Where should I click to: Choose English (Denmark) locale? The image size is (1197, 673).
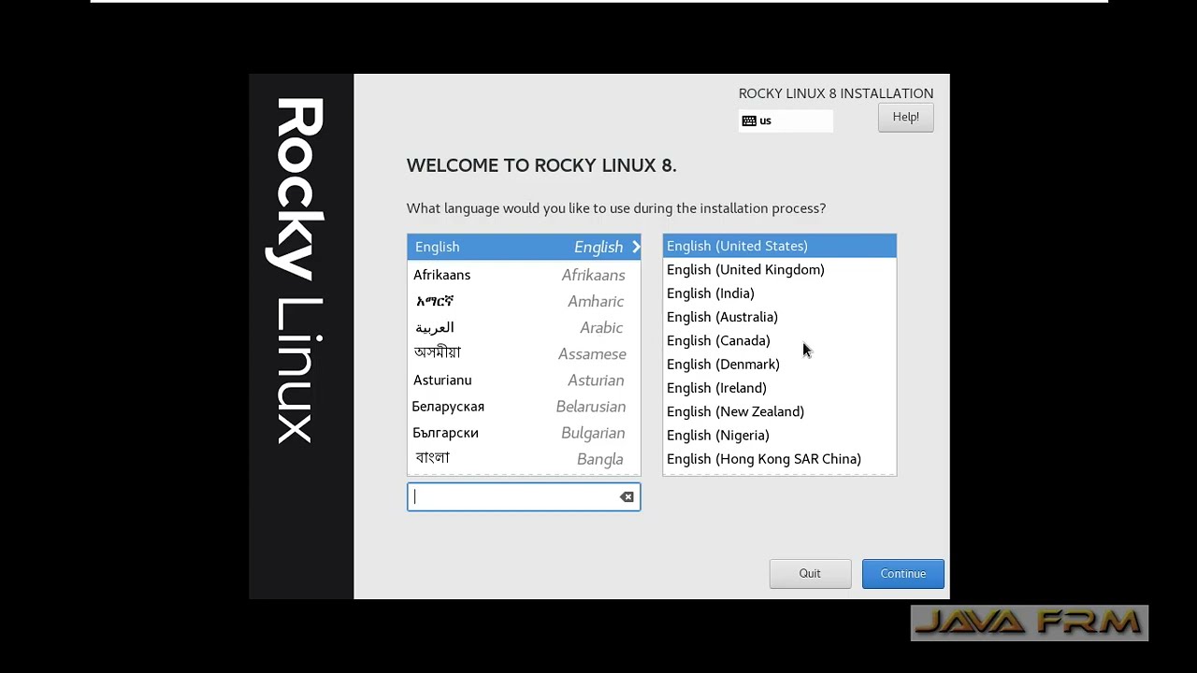(x=779, y=365)
